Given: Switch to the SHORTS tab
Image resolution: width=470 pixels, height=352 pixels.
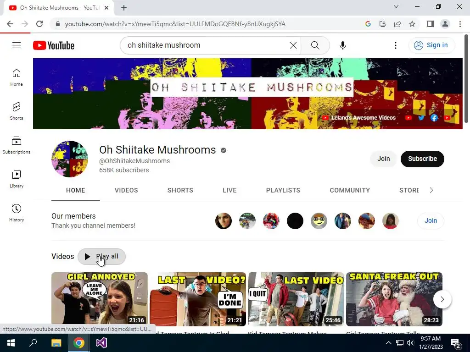Looking at the screenshot, I should click(180, 190).
